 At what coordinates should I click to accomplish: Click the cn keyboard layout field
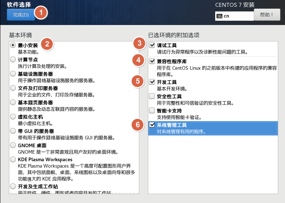pos(234,16)
